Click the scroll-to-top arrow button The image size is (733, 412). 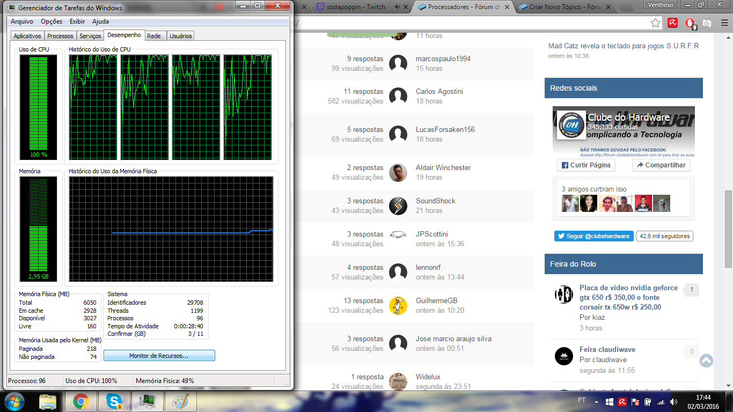pos(706,361)
